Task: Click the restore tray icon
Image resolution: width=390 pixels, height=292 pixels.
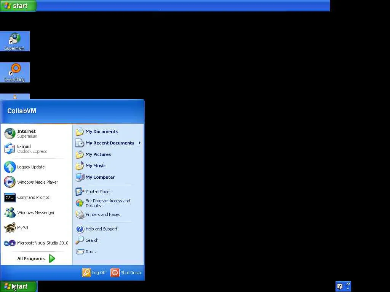Action: 348,284
